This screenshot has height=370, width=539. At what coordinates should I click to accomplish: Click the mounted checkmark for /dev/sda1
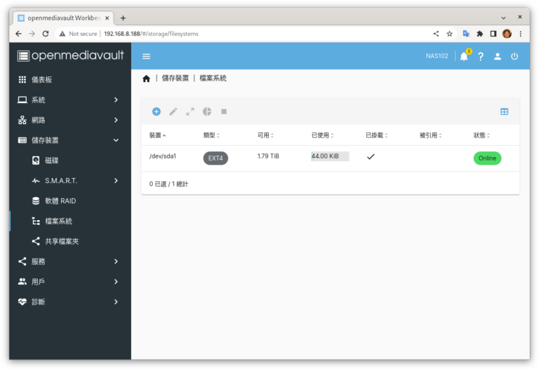coord(371,156)
